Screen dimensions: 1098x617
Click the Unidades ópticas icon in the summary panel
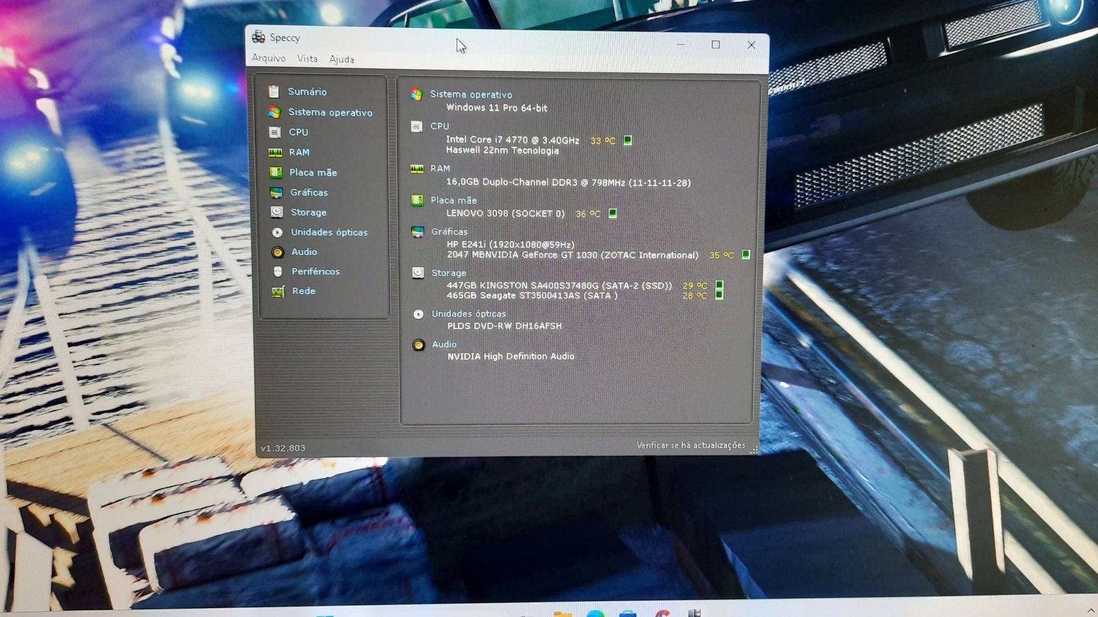418,314
